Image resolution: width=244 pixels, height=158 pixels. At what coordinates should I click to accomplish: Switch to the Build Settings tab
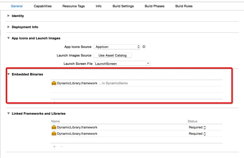point(123,6)
